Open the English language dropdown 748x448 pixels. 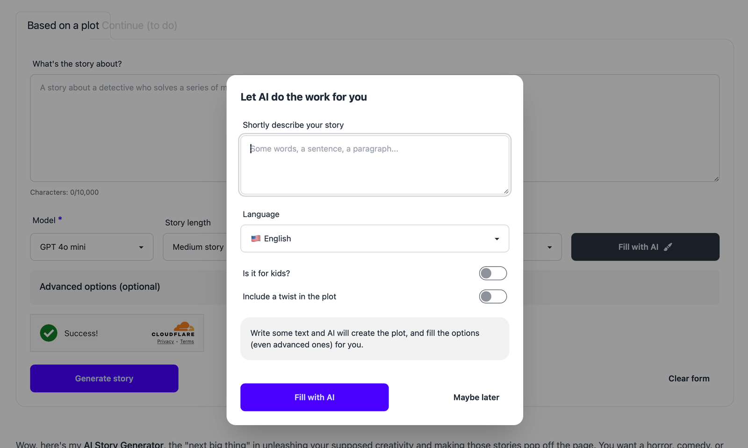click(x=374, y=238)
